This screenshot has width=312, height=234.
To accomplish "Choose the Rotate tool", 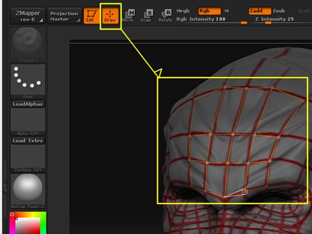I will coord(166,16).
